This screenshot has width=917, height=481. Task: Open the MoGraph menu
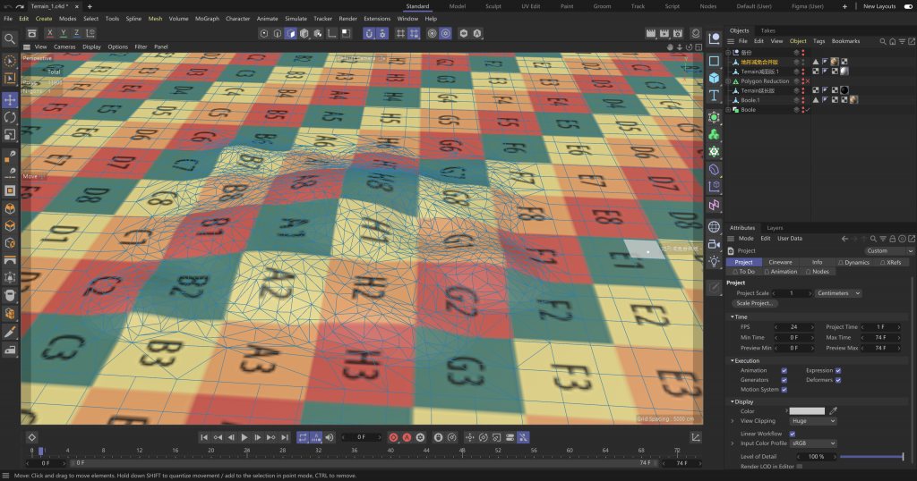click(x=207, y=19)
